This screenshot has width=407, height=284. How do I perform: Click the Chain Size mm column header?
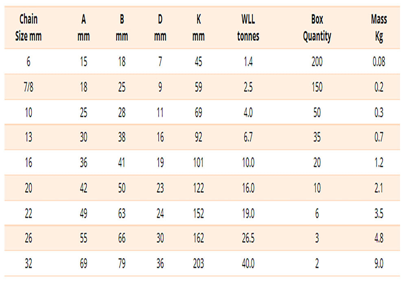(28, 28)
